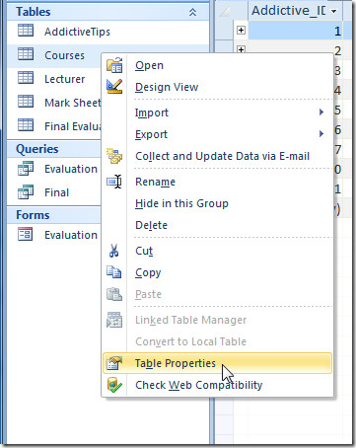Screen dimensions: 356x448
Task: Expand the Import submenu arrow
Action: (x=321, y=112)
